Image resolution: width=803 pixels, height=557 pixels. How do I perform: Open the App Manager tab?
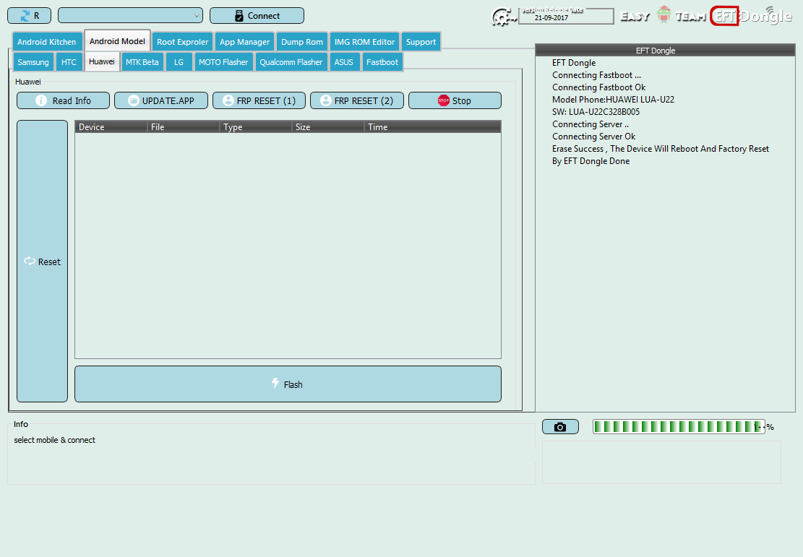(244, 42)
